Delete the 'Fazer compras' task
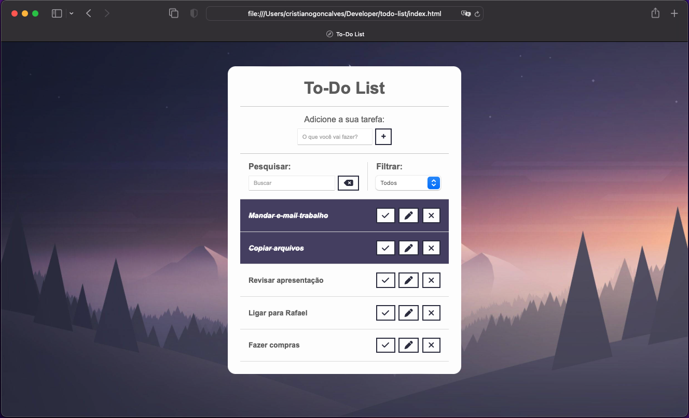 [431, 345]
